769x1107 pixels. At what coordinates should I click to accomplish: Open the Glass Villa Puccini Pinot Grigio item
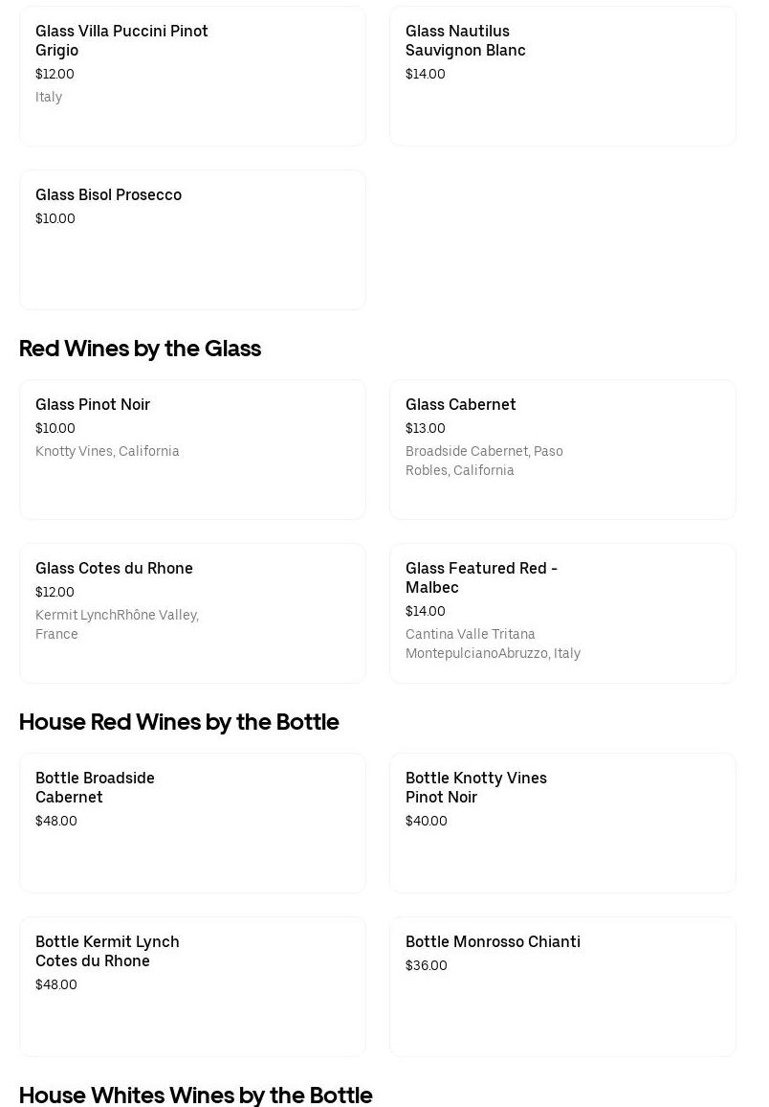click(x=192, y=77)
